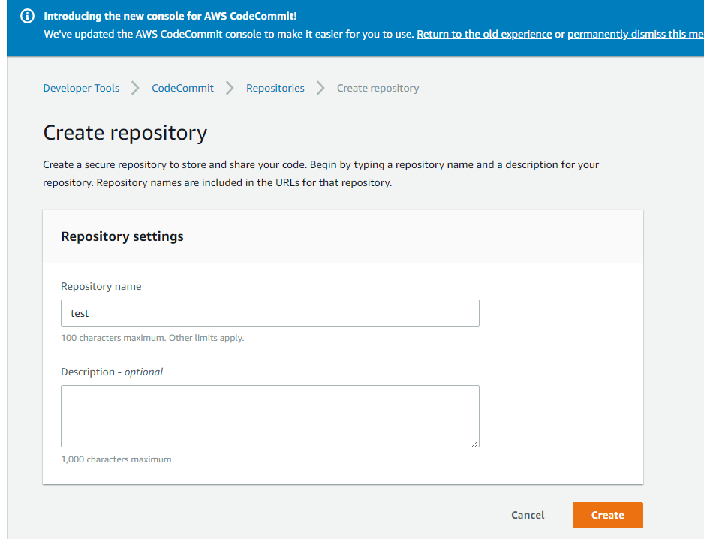Click inside the Description text area

270,416
